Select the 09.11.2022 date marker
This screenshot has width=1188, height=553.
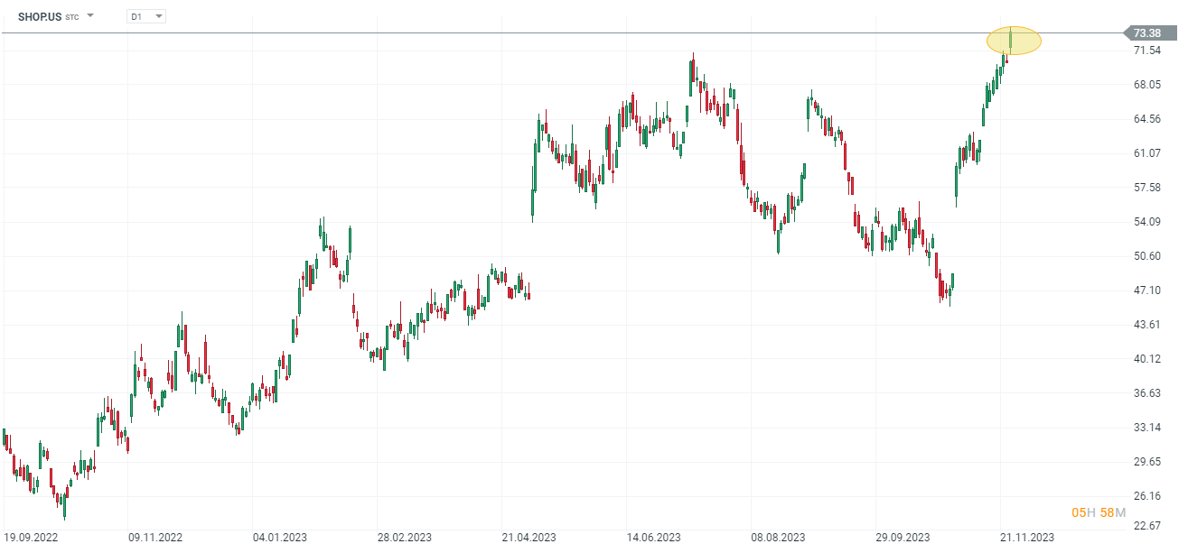pyautogui.click(x=155, y=538)
